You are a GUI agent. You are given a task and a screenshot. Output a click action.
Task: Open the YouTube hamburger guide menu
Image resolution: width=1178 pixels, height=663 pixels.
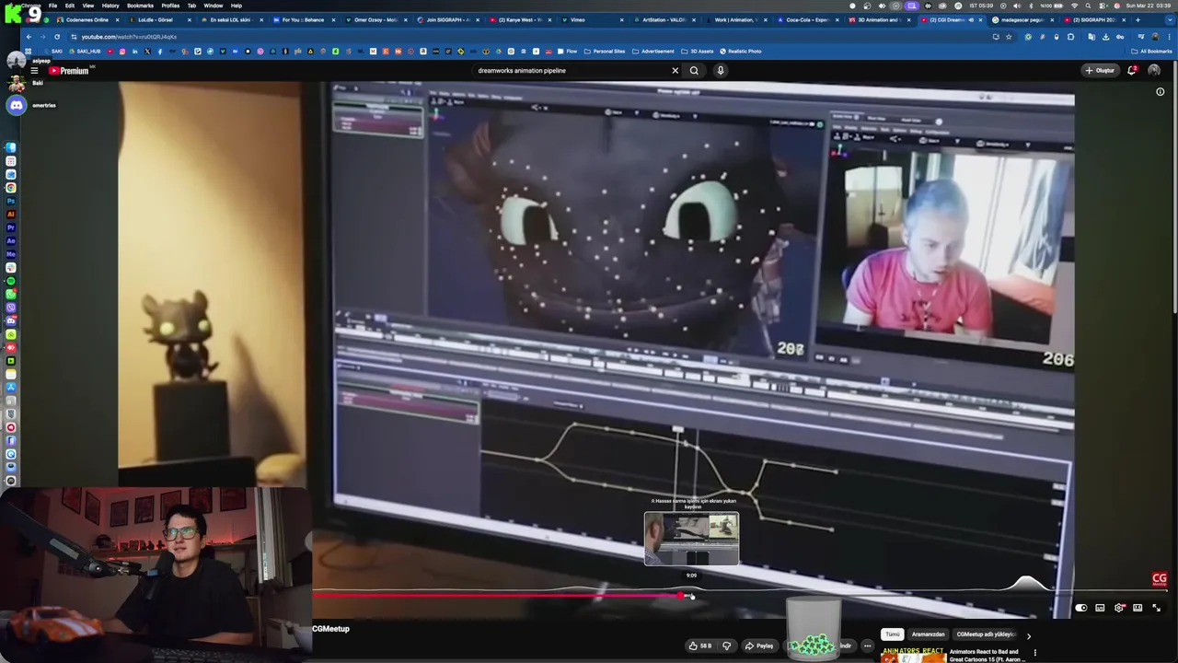(x=34, y=71)
